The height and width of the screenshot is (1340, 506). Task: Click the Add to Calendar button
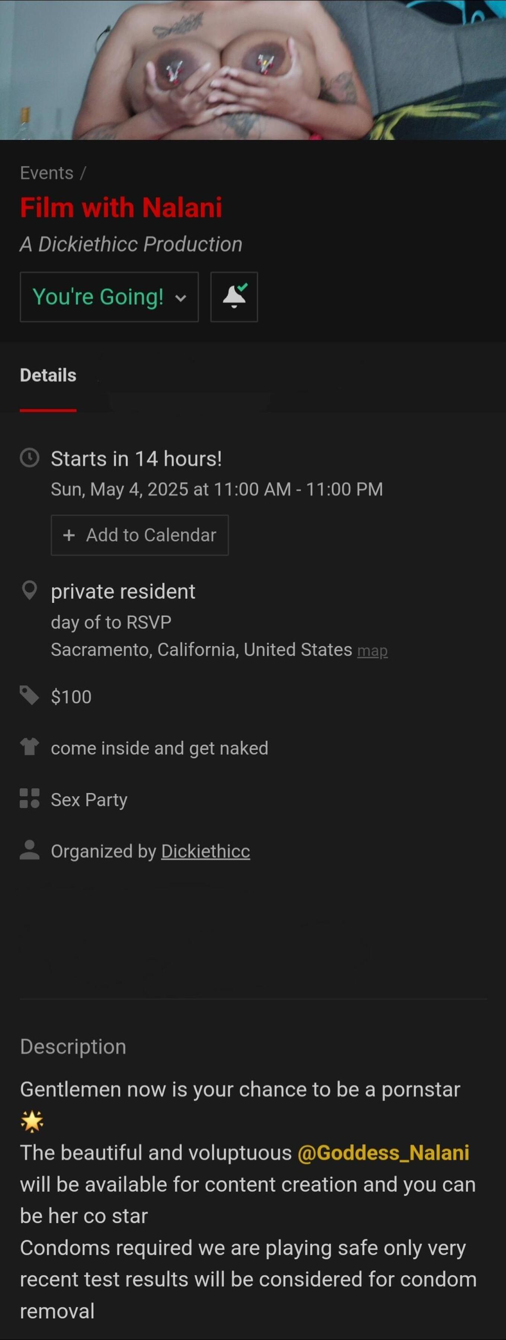[140, 535]
